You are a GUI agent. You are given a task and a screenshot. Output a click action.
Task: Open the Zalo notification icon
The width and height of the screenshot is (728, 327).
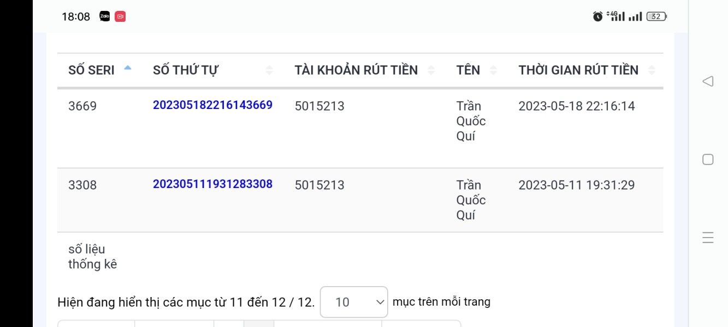(105, 16)
